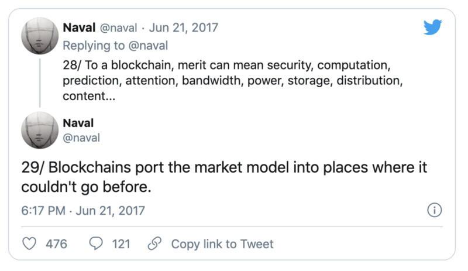Click the Twitter bird logo
This screenshot has height=271, width=468.
[x=432, y=27]
